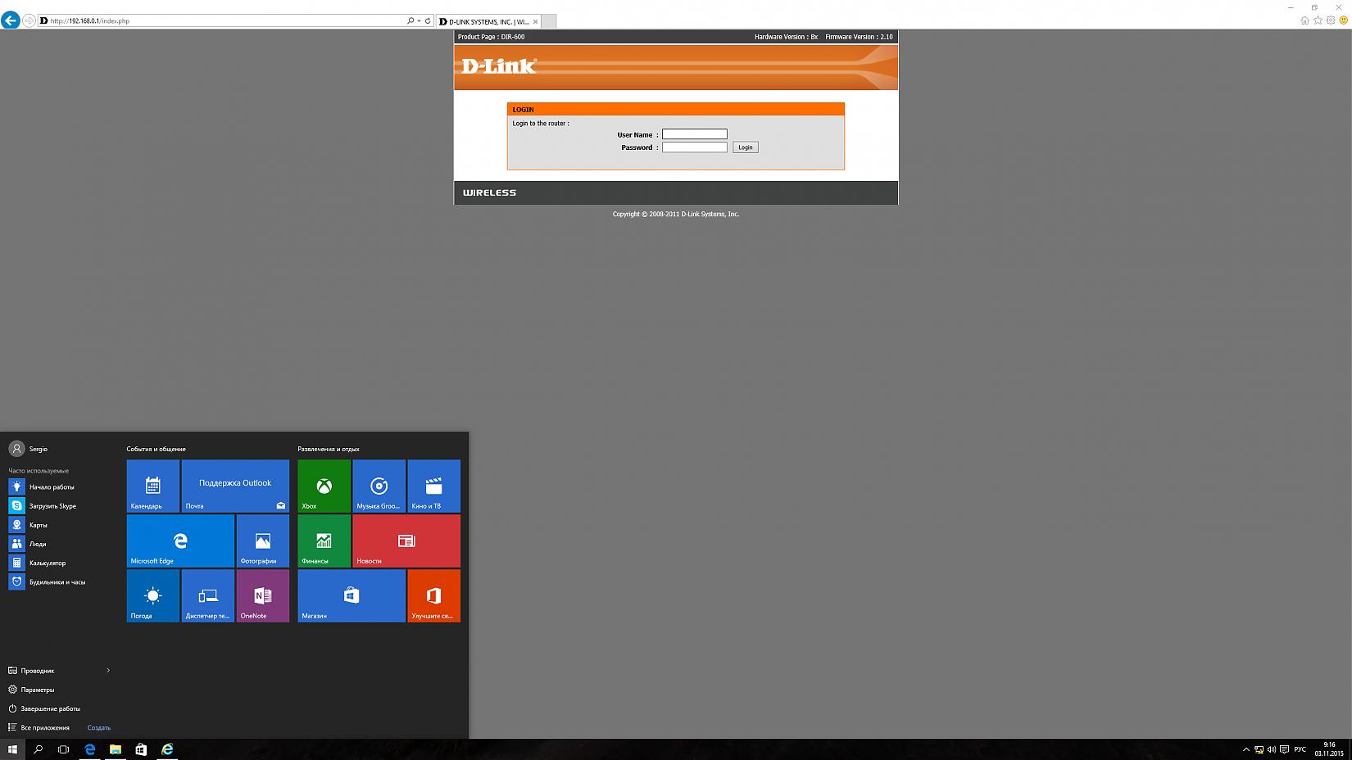Viewport: 1352px width, 760px height.
Task: Open a new browser tab
Action: pyautogui.click(x=548, y=21)
